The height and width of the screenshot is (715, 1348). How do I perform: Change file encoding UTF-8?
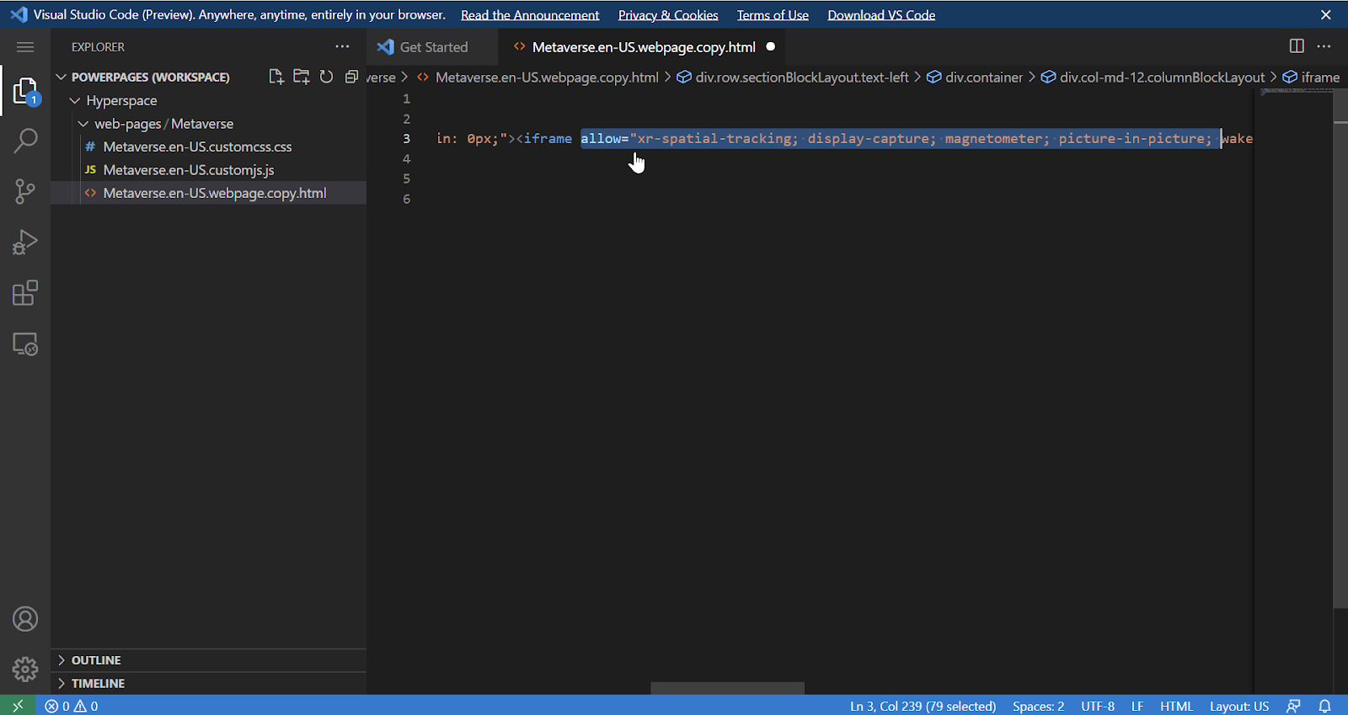pos(1098,706)
